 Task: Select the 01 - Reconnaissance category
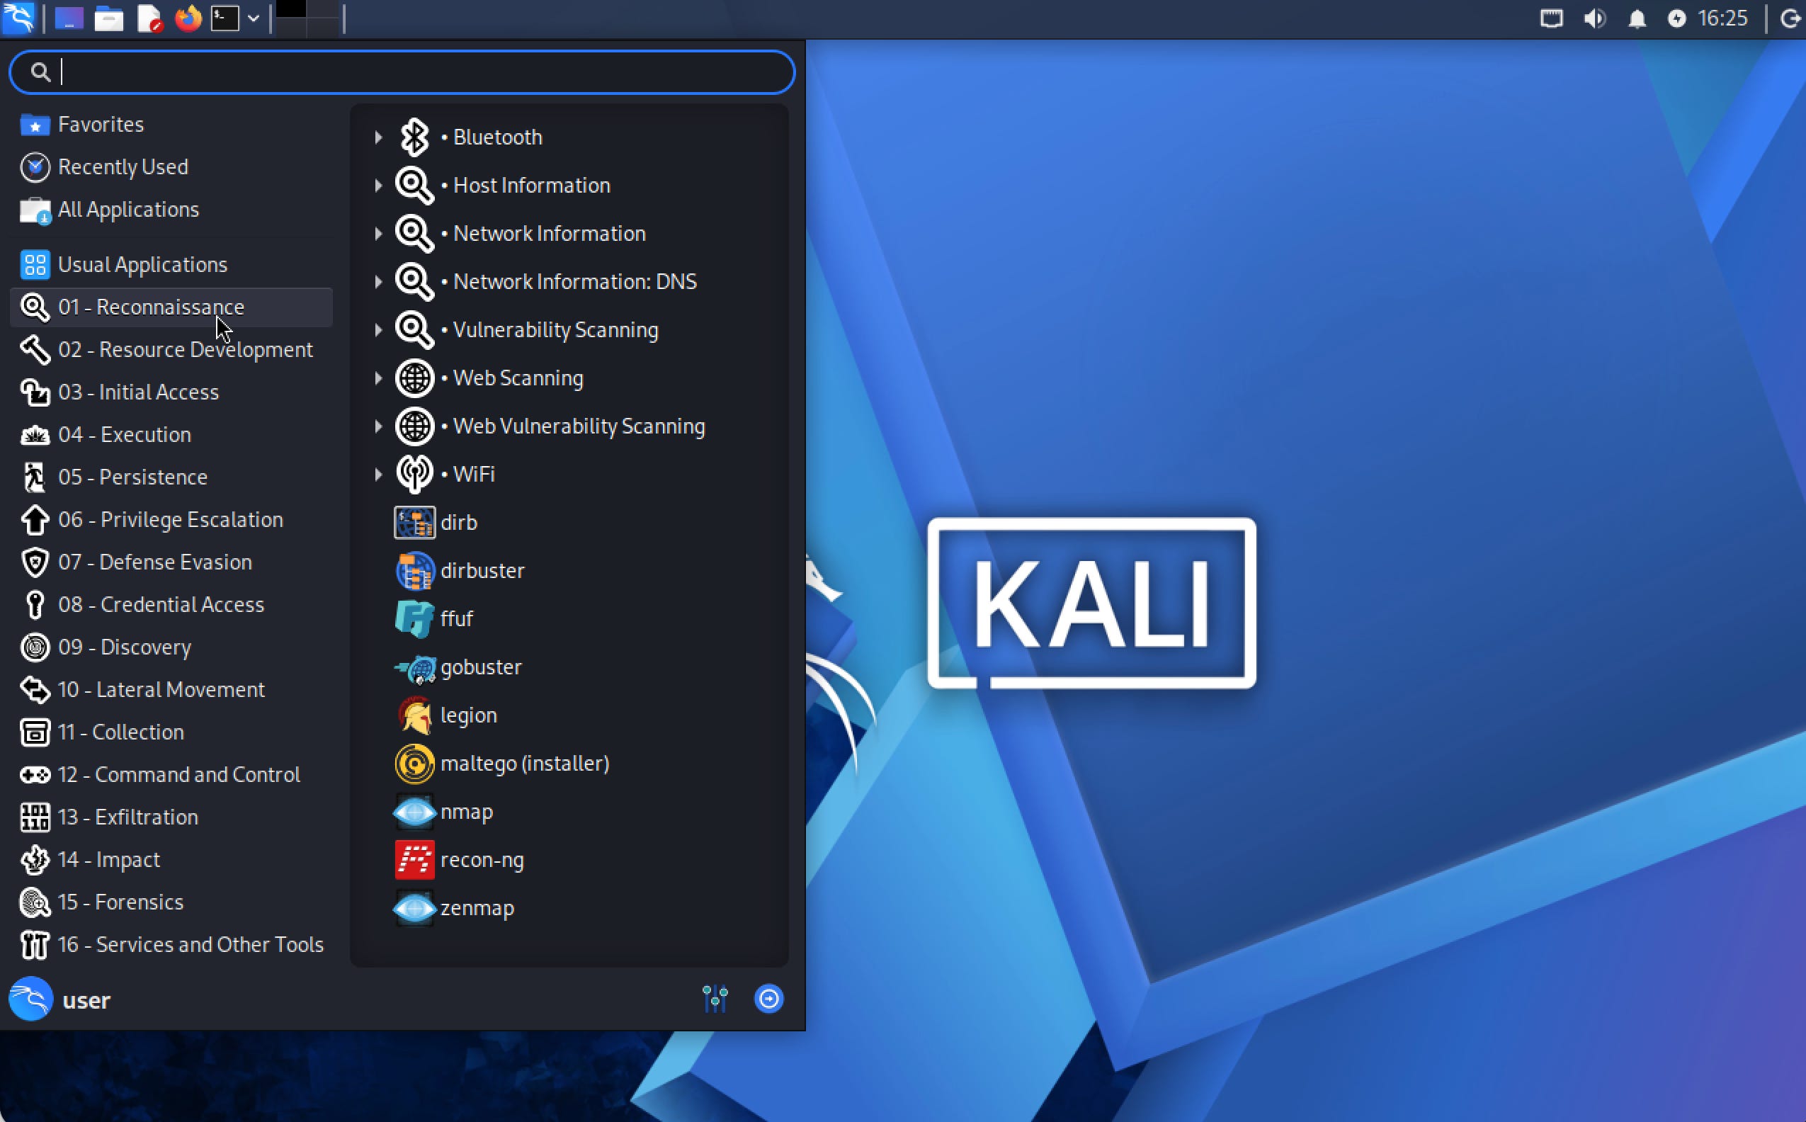click(x=172, y=307)
